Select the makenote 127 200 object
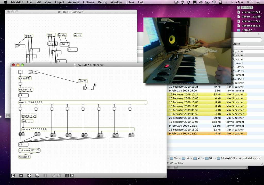264x185 pixels. click(x=29, y=150)
